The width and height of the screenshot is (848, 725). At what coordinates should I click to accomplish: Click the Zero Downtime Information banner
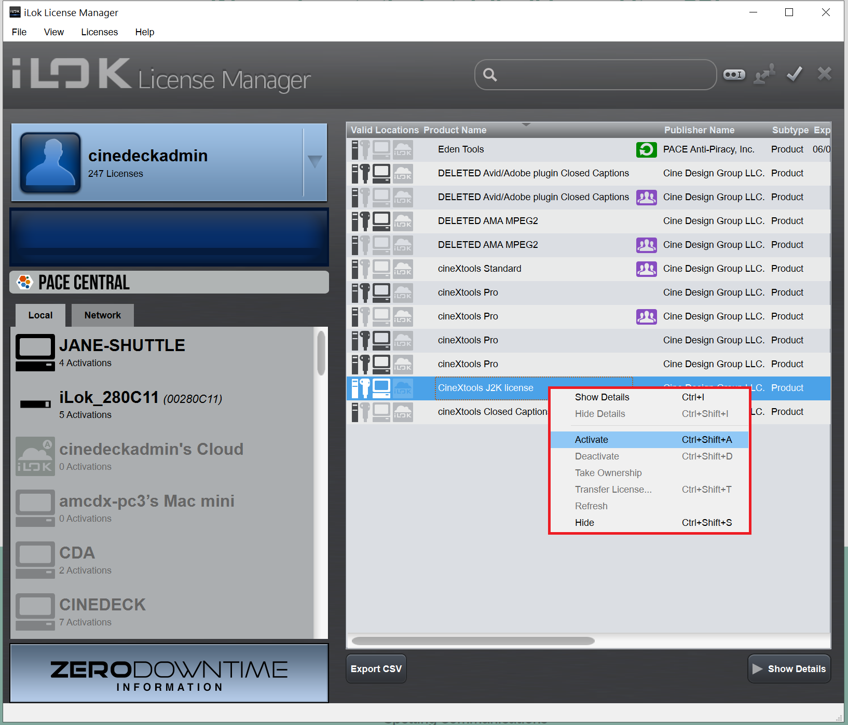point(169,674)
